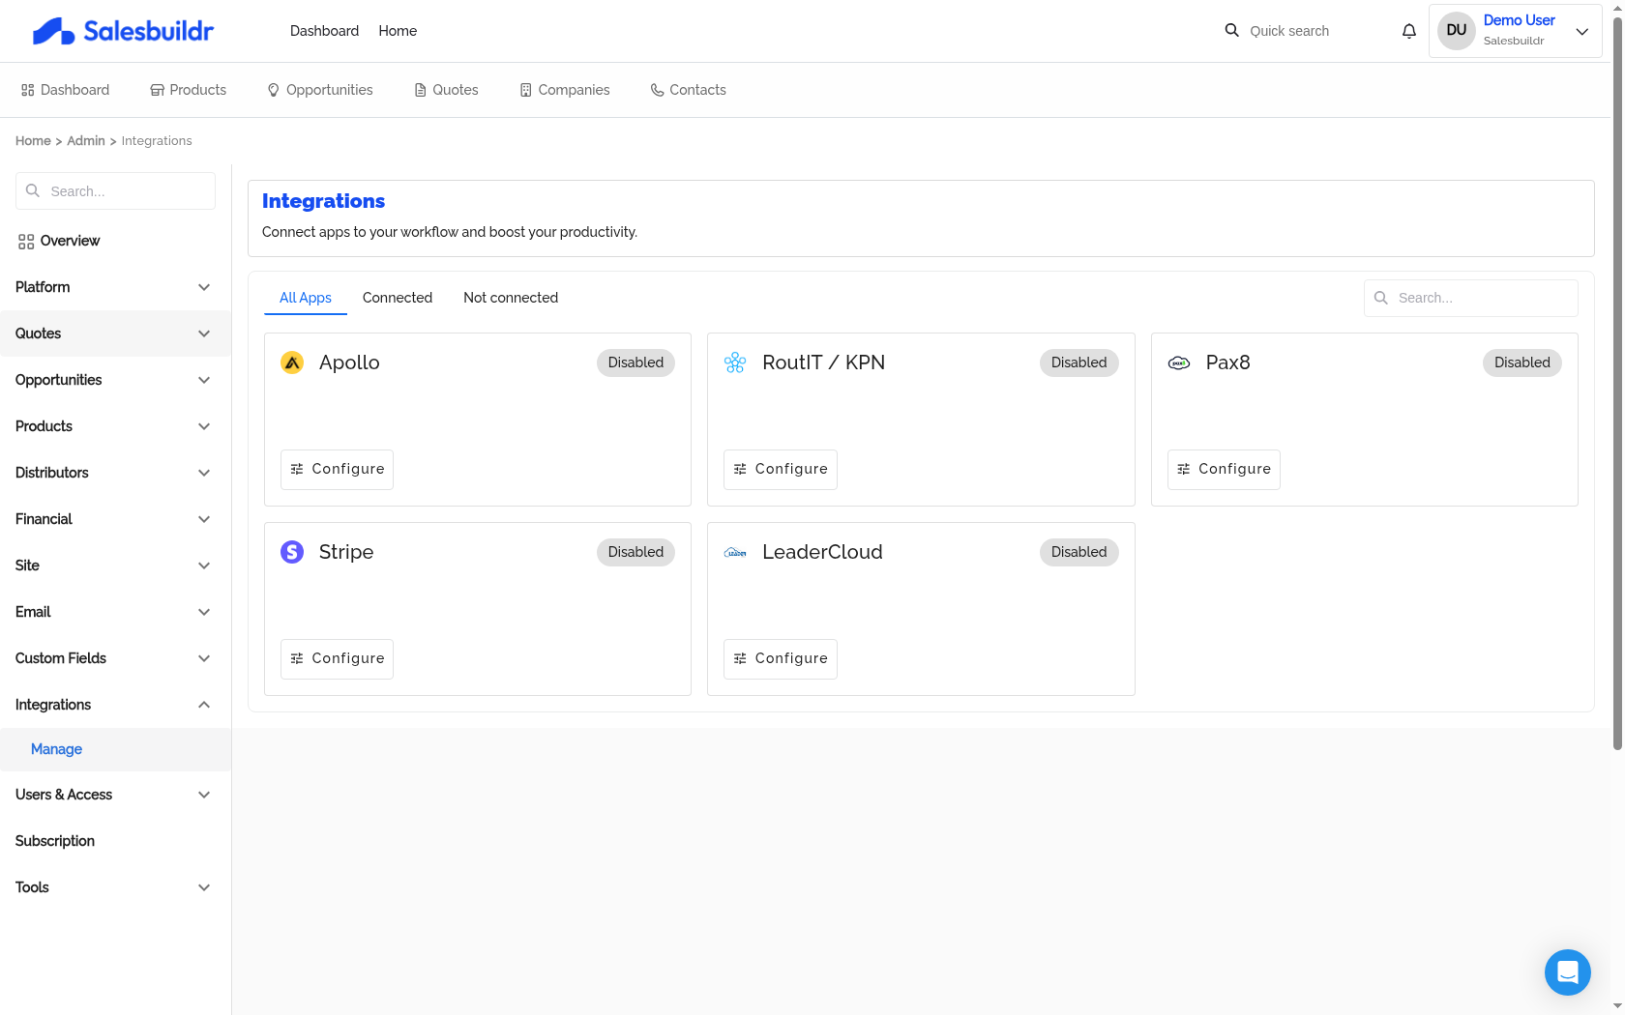Configure the Stripe integration
Screen dimensions: 1625x1015
337,658
